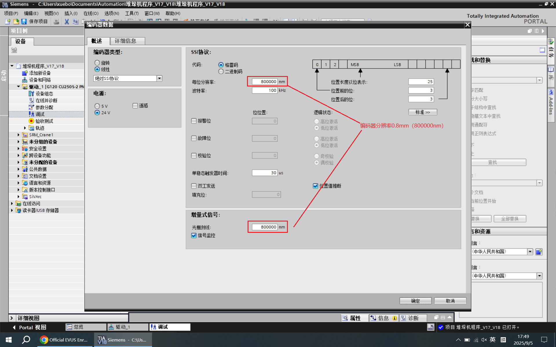
Task: Open the absolute SSI protocol dropdown
Action: click(159, 78)
